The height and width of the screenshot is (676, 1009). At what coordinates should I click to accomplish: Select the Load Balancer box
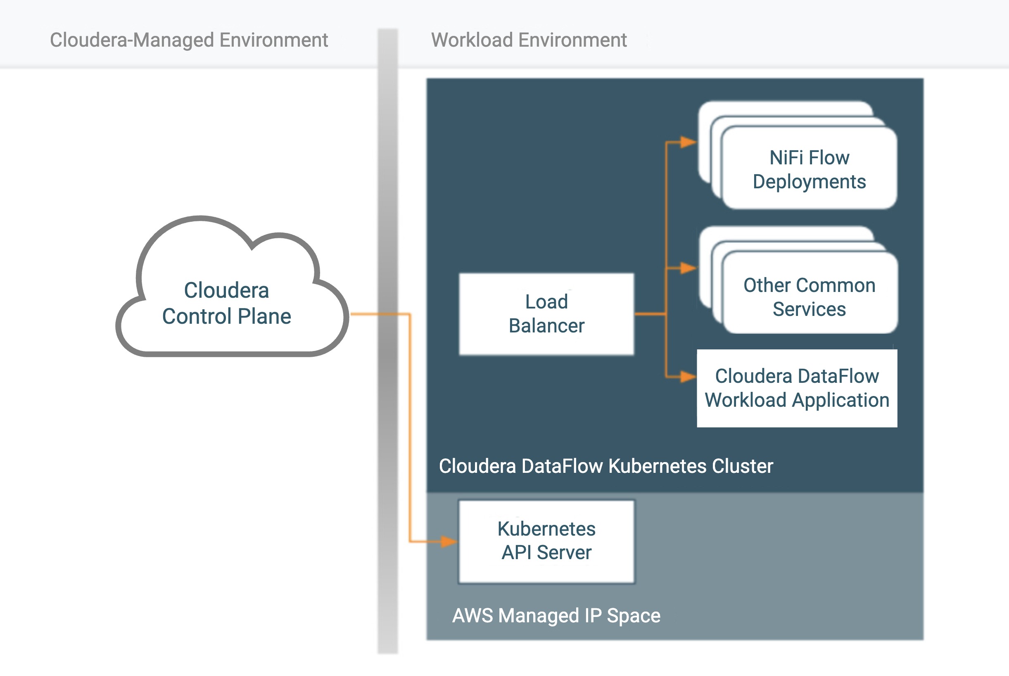point(546,314)
